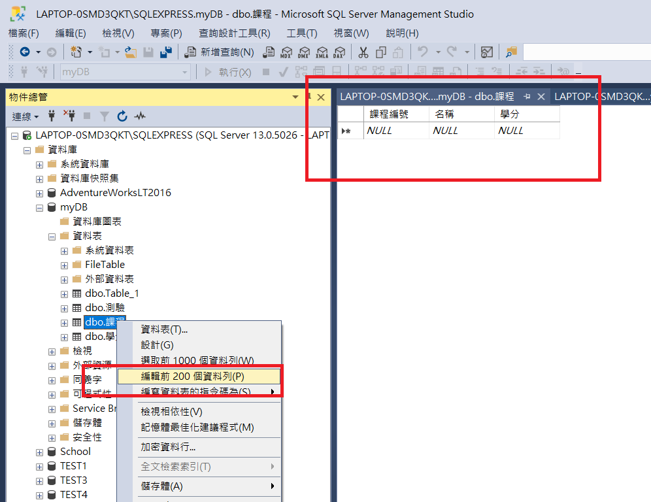The image size is (651, 502).
Task: Click the navigate back arrow icon
Action: point(25,52)
